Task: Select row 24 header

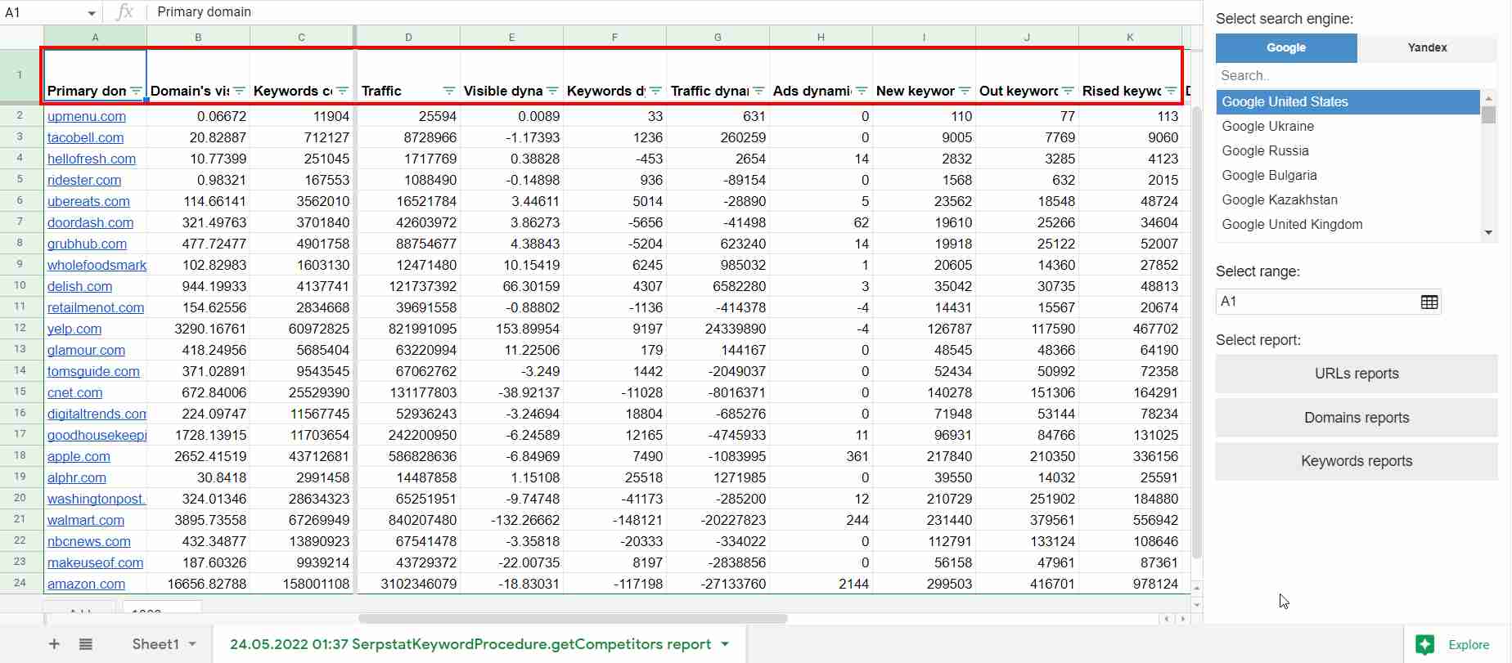Action: pos(20,583)
